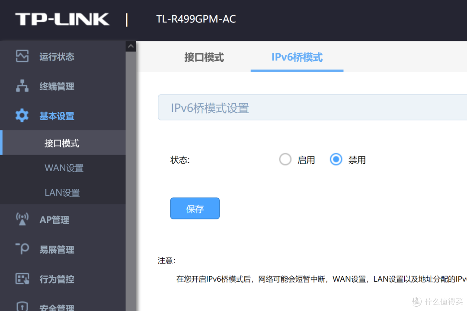Click the 行为管控 icon

pos(22,279)
